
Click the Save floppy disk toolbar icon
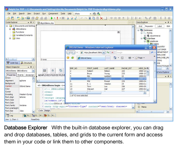coord(28,18)
